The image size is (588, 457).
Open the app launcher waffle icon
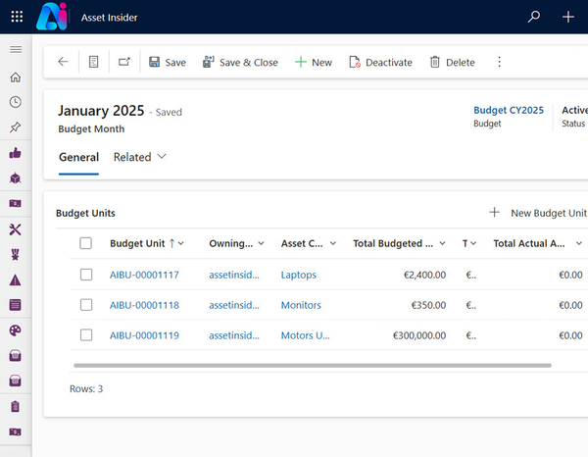tap(17, 17)
